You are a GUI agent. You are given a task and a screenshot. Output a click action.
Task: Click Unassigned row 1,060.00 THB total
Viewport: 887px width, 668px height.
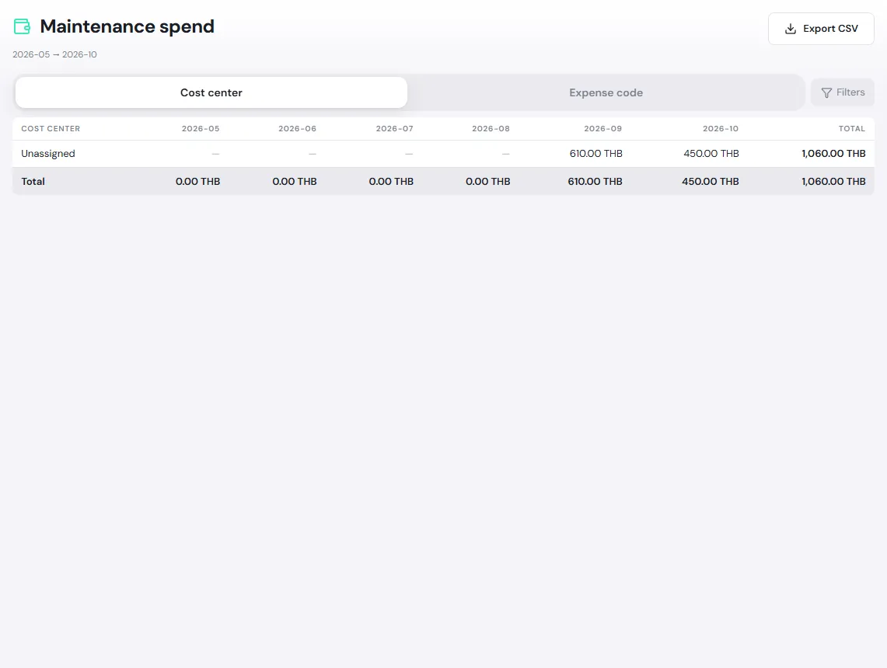pyautogui.click(x=833, y=154)
